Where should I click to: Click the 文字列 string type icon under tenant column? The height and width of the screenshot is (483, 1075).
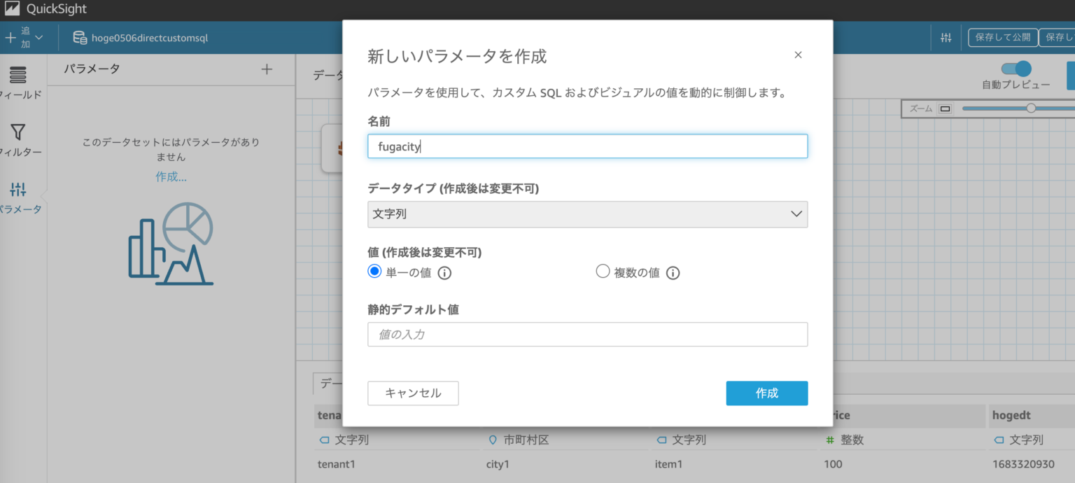pyautogui.click(x=324, y=440)
